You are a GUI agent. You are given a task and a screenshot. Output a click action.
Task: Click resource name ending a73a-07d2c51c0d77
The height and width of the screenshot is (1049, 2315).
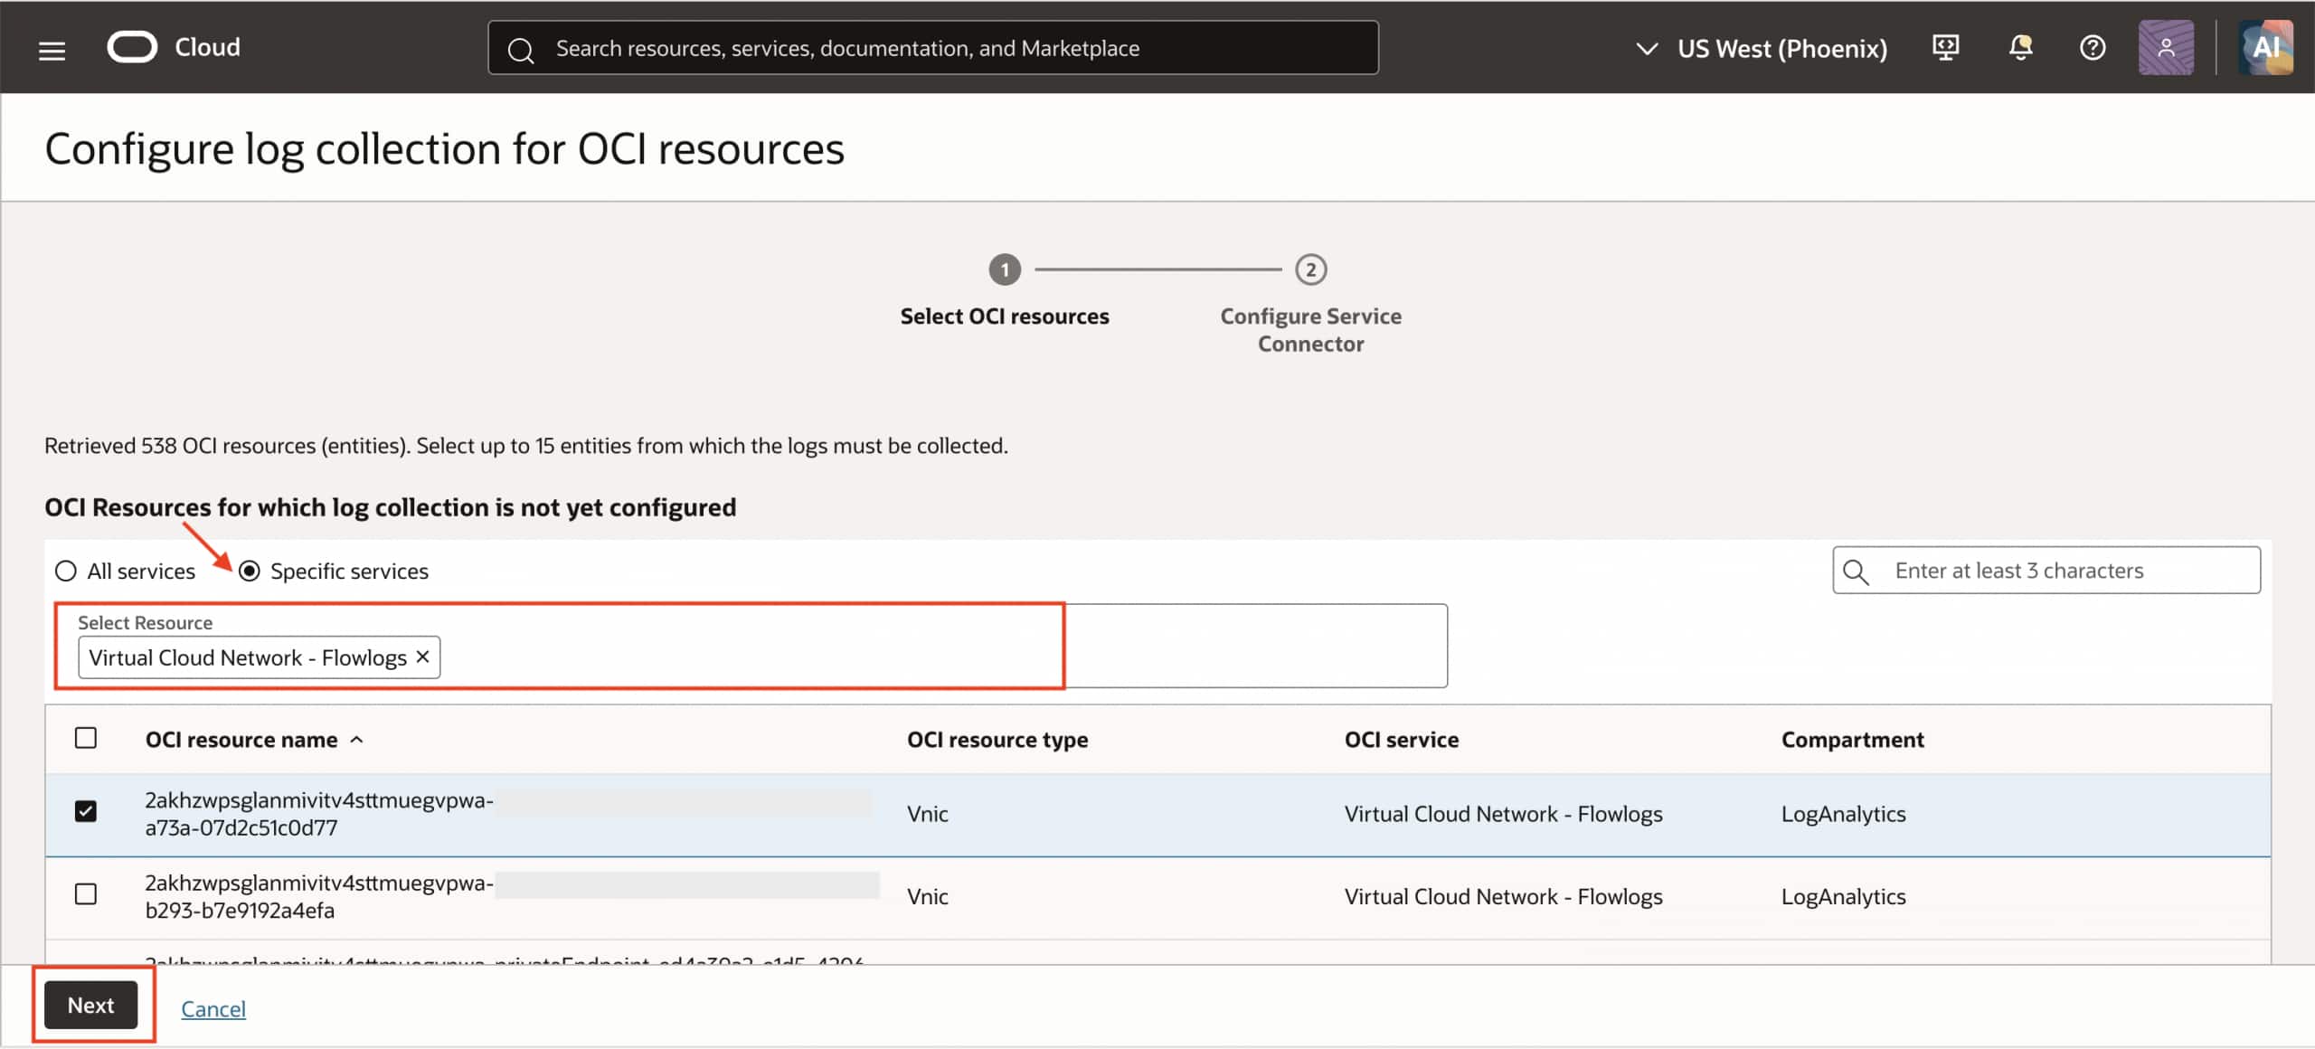[319, 814]
